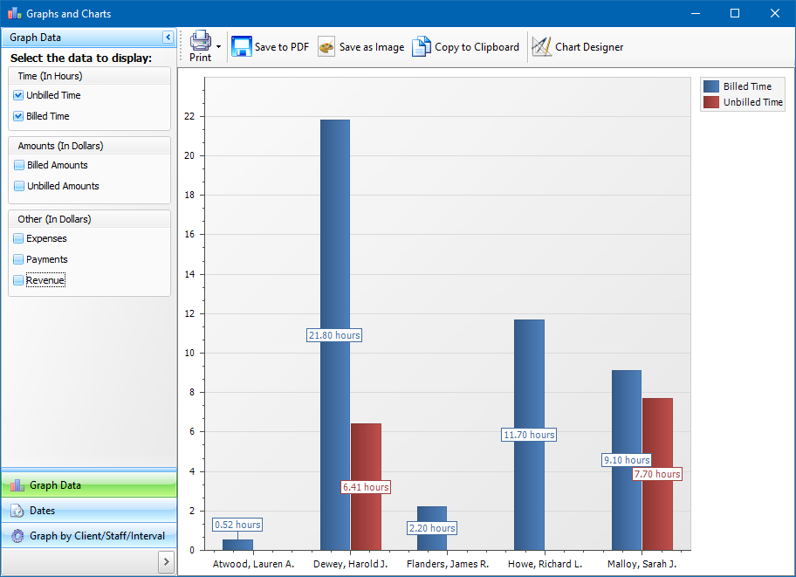Click the Print printer icon
796x577 pixels.
coord(201,40)
